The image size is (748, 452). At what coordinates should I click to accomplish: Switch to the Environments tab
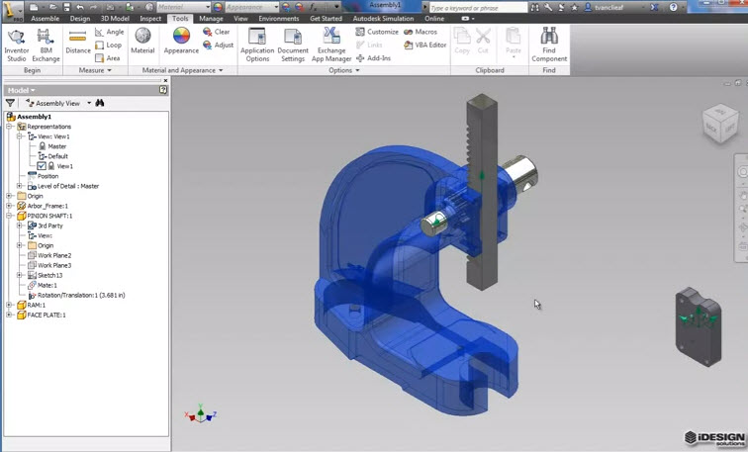(279, 19)
